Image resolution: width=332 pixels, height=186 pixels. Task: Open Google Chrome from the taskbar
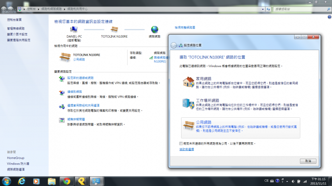click(67, 181)
